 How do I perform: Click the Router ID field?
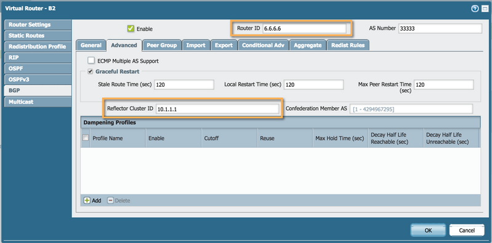tap(305, 28)
